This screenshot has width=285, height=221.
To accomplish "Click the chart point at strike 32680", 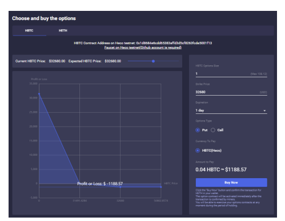I will [120, 187].
